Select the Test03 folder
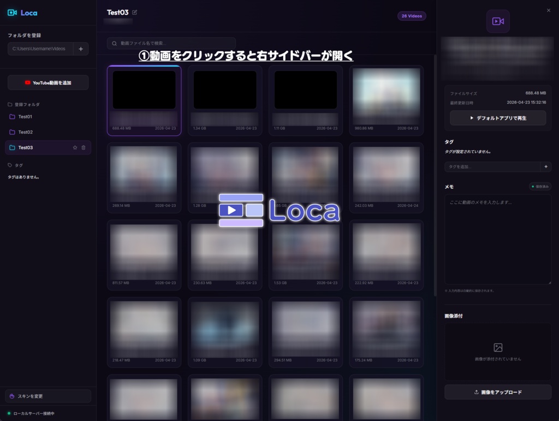The image size is (559, 421). coord(48,147)
